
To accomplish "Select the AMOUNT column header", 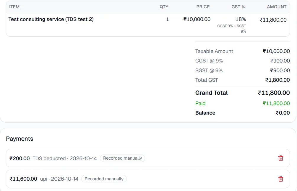I will 277,7.
